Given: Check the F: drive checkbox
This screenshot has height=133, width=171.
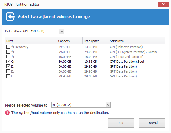Looking at the screenshot, I should click(x=8, y=76).
